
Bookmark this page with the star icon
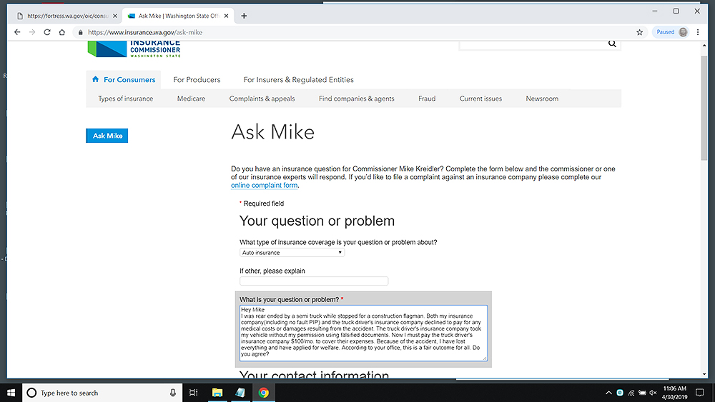[x=639, y=32]
